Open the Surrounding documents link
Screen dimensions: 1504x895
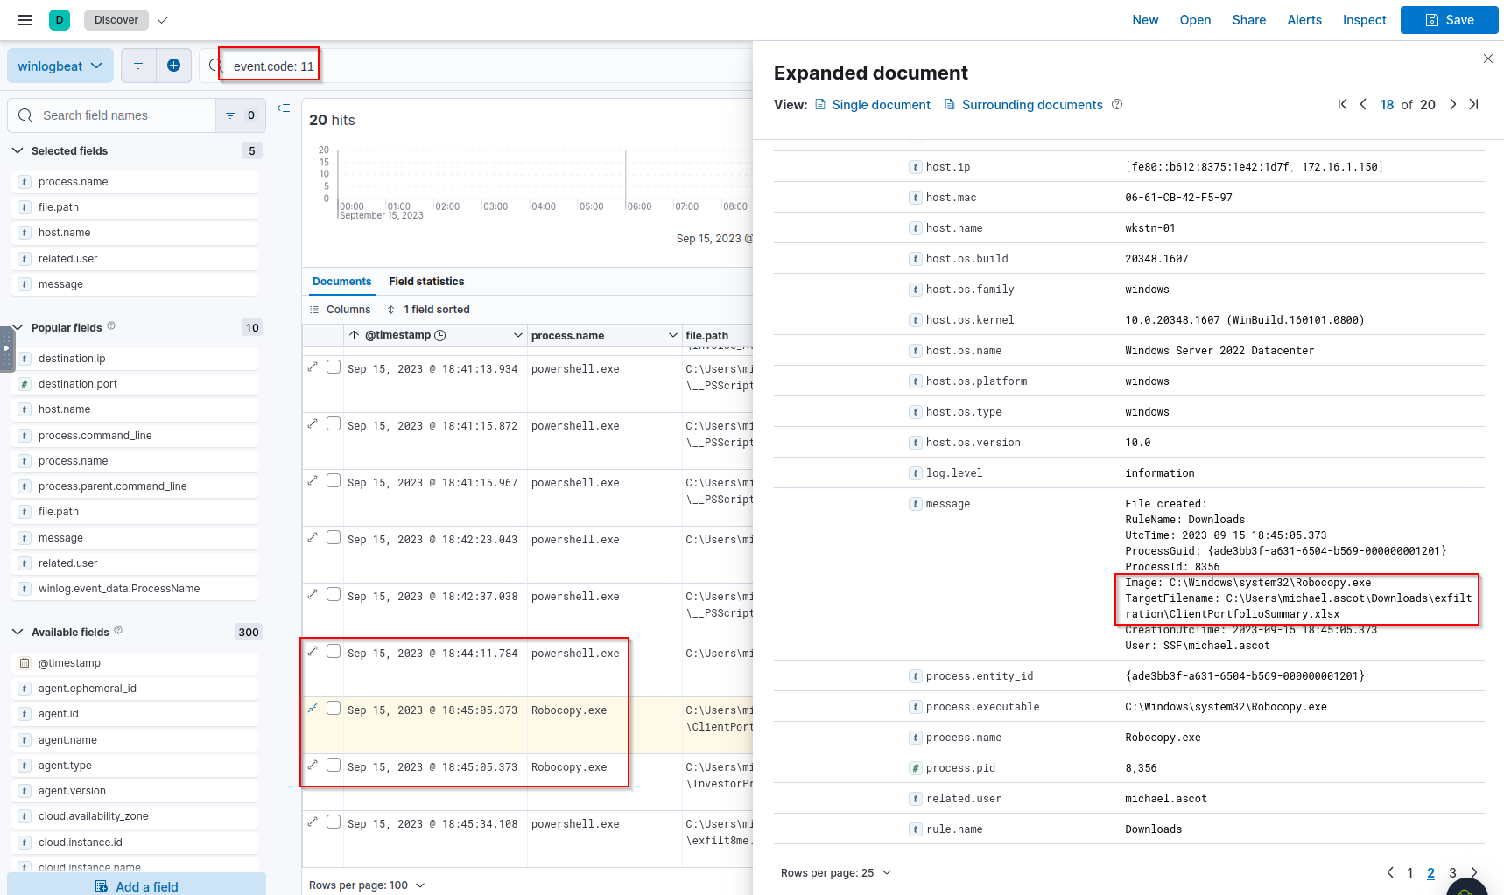pos(1031,105)
